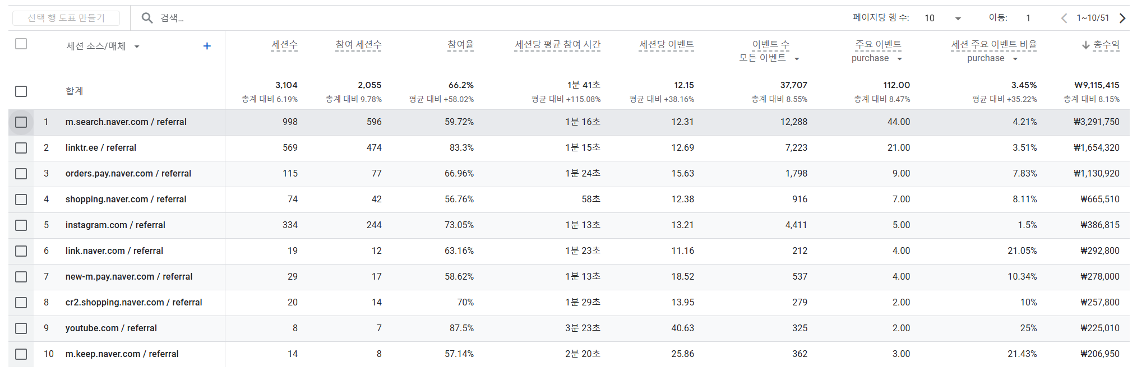1137x371 pixels.
Task: Click instagram.com / referral source name
Action: pos(115,225)
